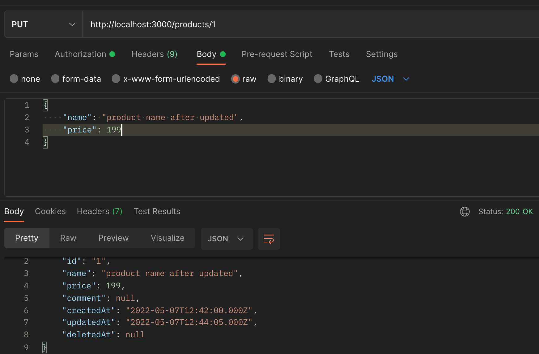Collapse the request body opening brace on line 1
539x354 pixels.
pyautogui.click(x=45, y=105)
